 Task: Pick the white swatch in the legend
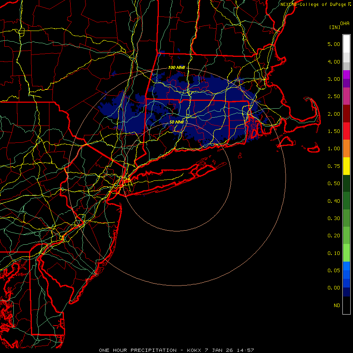[x=346, y=44]
